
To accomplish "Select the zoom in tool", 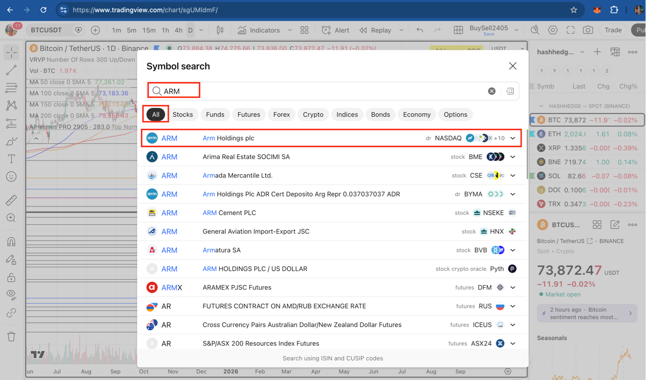I will point(11,218).
